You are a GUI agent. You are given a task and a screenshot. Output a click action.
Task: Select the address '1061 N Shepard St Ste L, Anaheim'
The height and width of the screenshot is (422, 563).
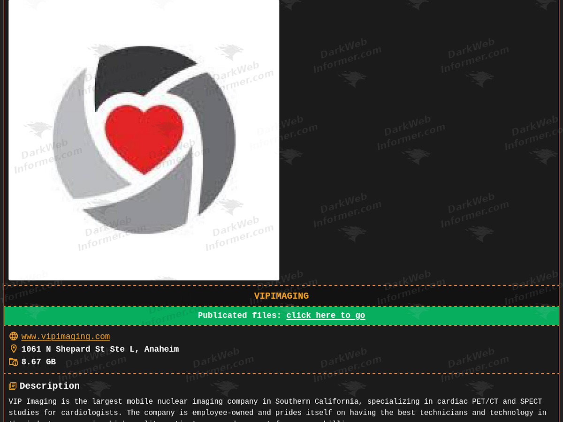(100, 349)
